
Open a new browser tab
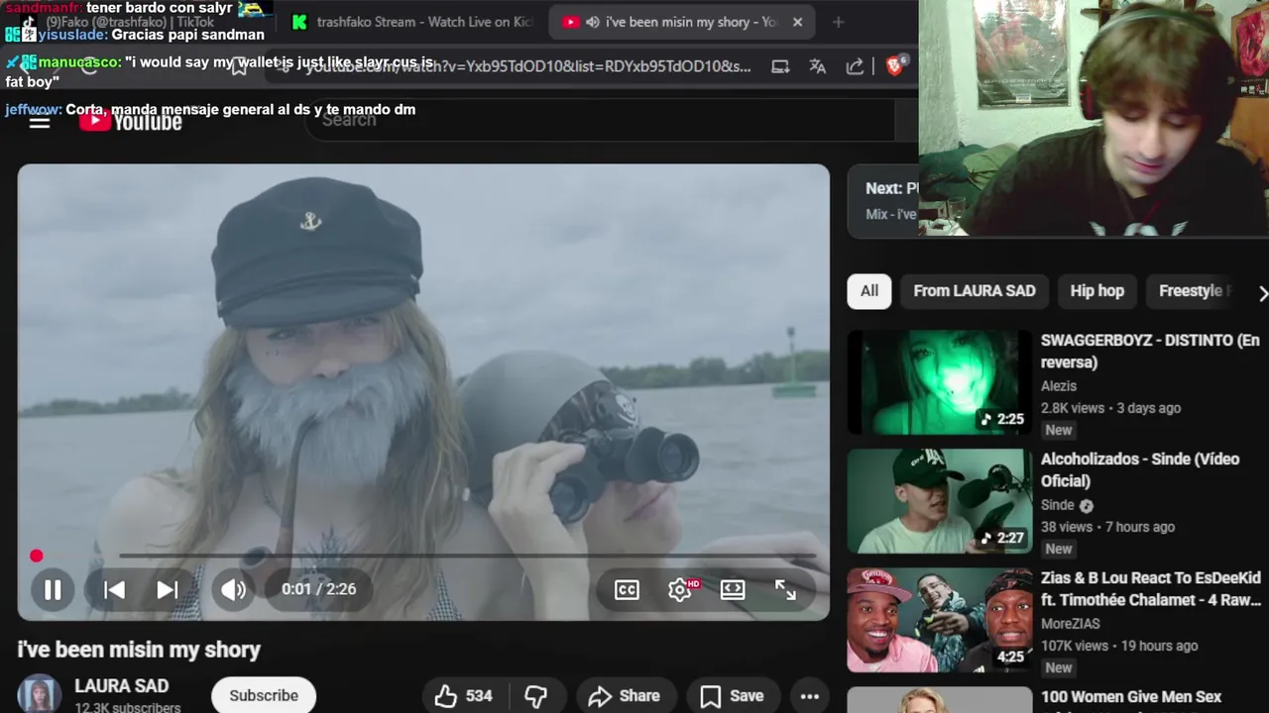[x=838, y=22]
